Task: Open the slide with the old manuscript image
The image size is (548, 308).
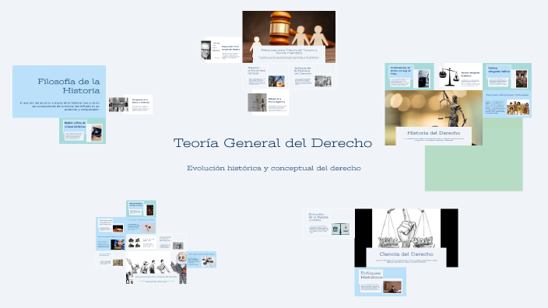Action: click(111, 260)
